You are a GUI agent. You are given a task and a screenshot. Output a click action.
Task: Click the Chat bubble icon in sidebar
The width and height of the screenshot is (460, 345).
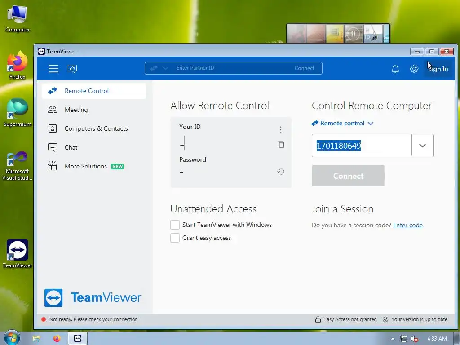click(x=53, y=147)
